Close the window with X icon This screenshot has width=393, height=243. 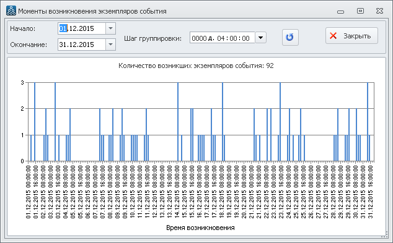pos(380,11)
